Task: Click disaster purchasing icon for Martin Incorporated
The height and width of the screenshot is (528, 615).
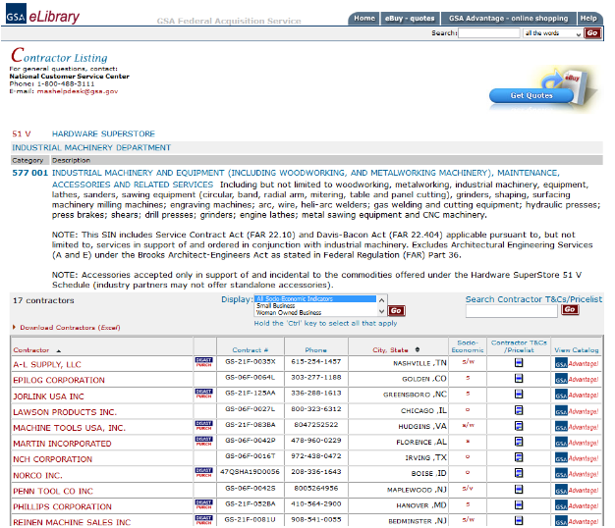Action: click(x=204, y=441)
